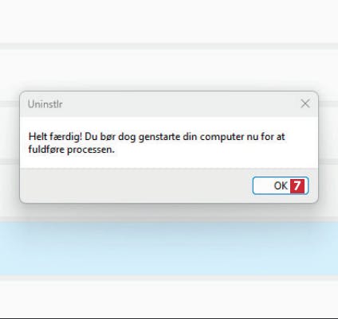Confirm the Uninstlr dialog with OK
This screenshot has height=319, width=338.
tap(281, 185)
